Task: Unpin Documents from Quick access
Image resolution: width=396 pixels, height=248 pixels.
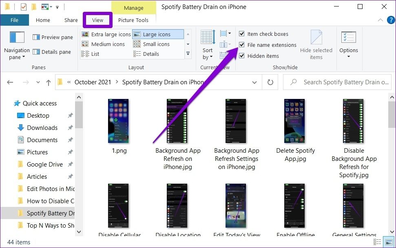Action: pyautogui.click(x=70, y=140)
